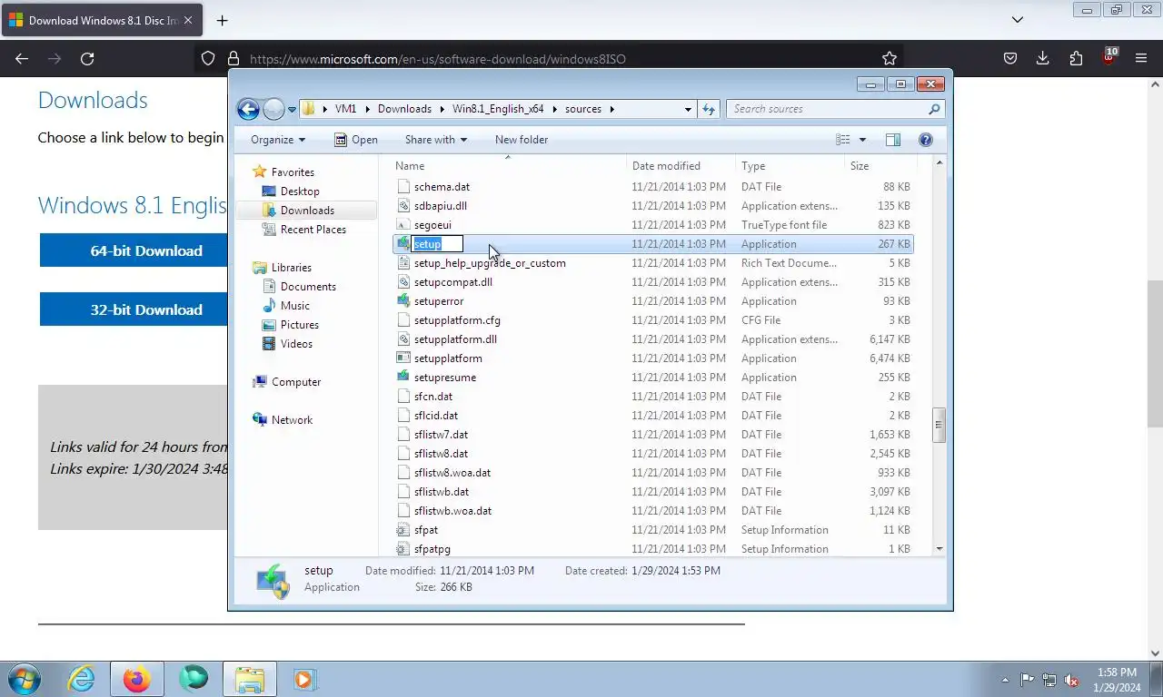This screenshot has width=1163, height=697.
Task: Click Win8.1_English_x64 breadcrumb segment
Action: [x=498, y=109]
